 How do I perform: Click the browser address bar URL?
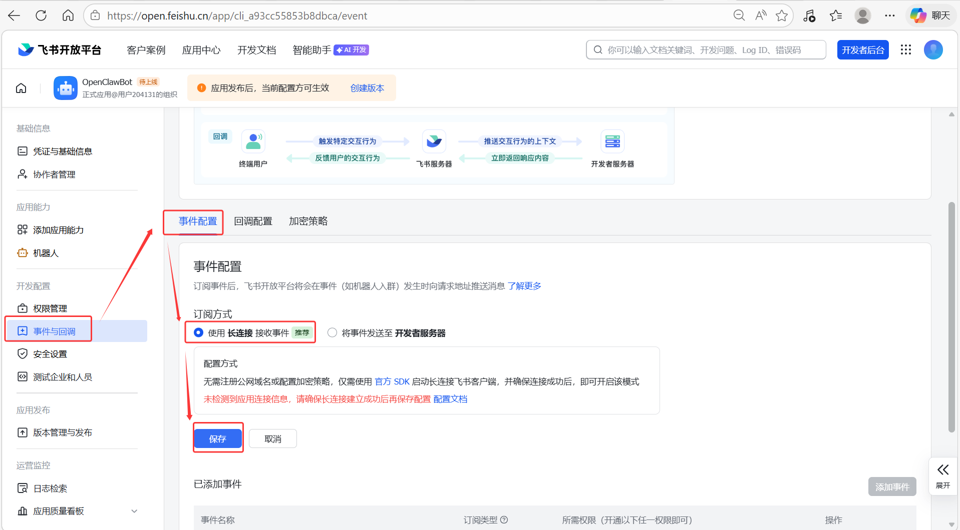pyautogui.click(x=237, y=15)
